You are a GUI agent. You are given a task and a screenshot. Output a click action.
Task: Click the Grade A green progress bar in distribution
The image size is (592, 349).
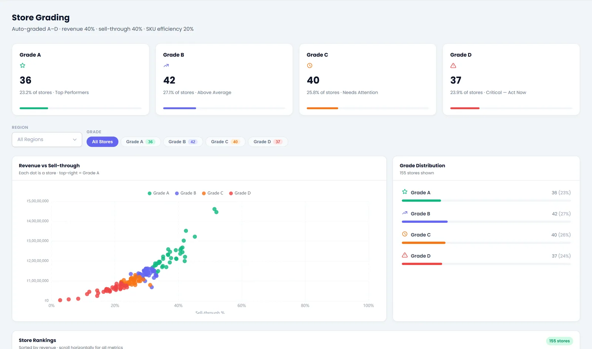pyautogui.click(x=421, y=201)
